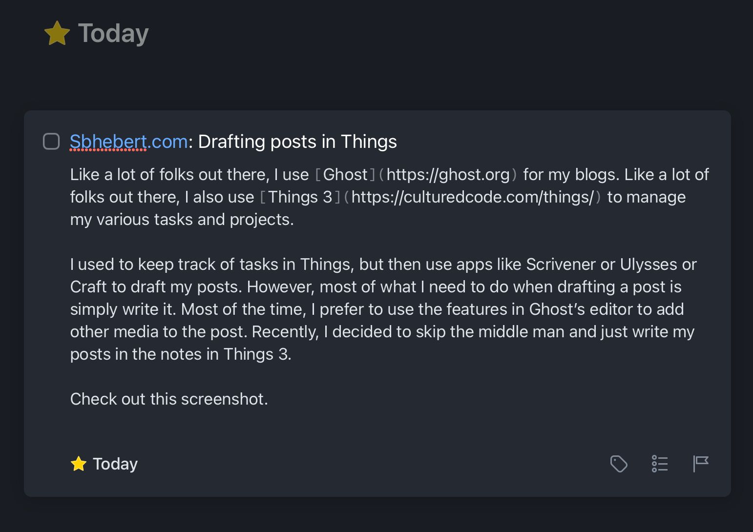Set a deadline with the flag icon
The image size is (753, 532).
(701, 464)
